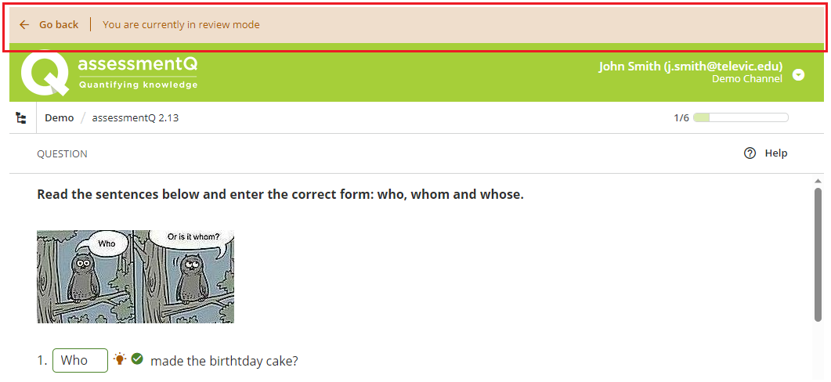
Task: Click the 1/6 progress bar
Action: (740, 117)
